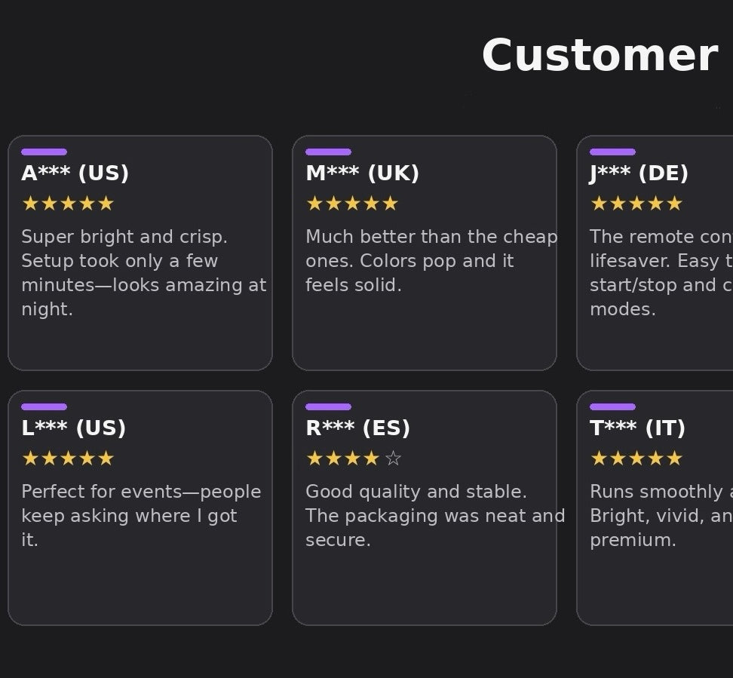Click the first gold star on R*** (ES) review
Image resolution: width=733 pixels, height=678 pixels.
pyautogui.click(x=314, y=459)
